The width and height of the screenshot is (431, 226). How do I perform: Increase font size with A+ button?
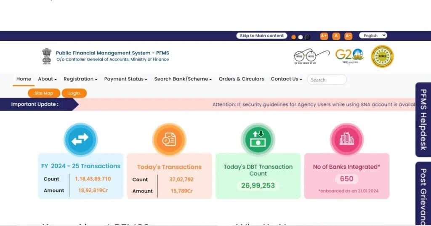[324, 36]
